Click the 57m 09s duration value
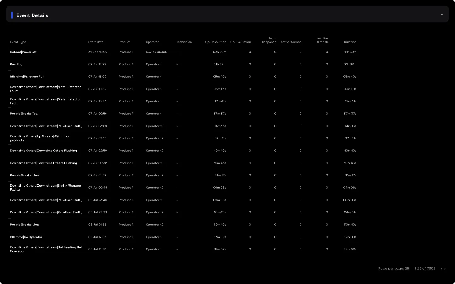 350,237
